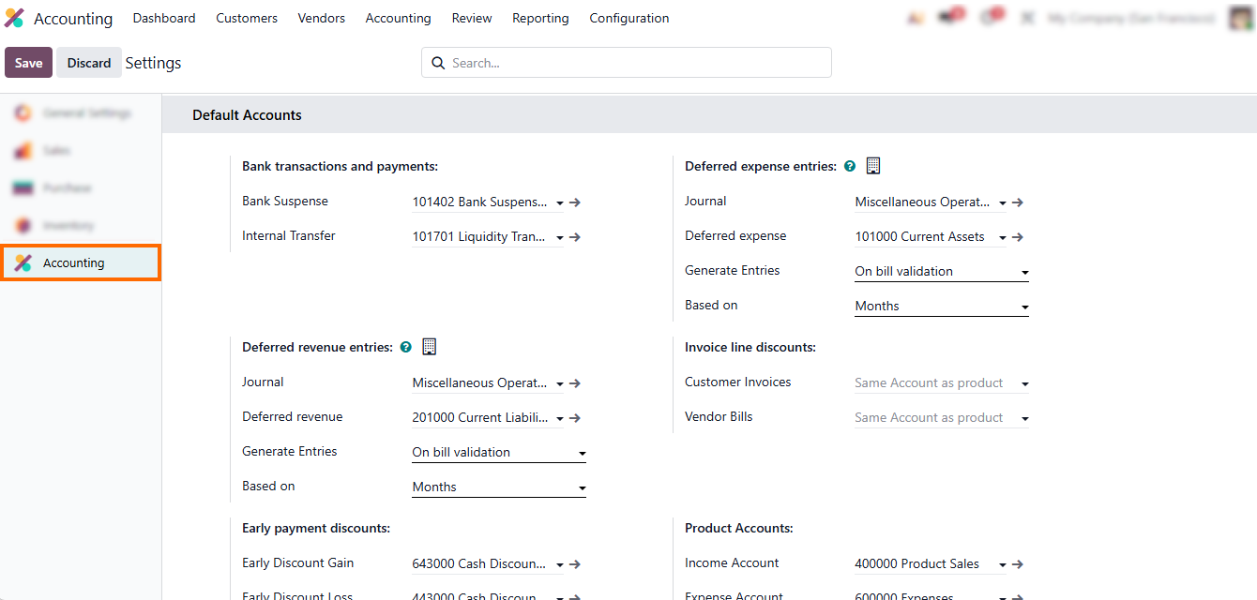Viewport: 1257px width, 600px height.
Task: Click the Accounting app logo icon
Action: pos(14,19)
